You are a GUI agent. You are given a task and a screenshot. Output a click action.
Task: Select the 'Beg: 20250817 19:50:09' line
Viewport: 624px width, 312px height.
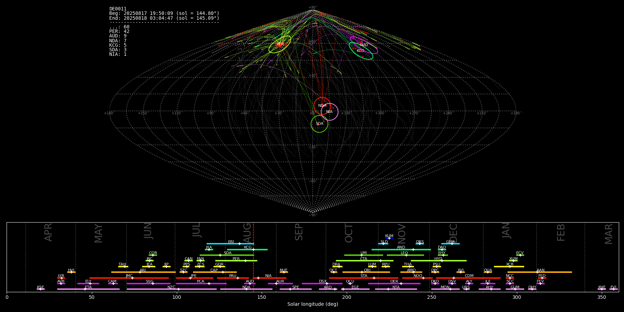tap(164, 14)
